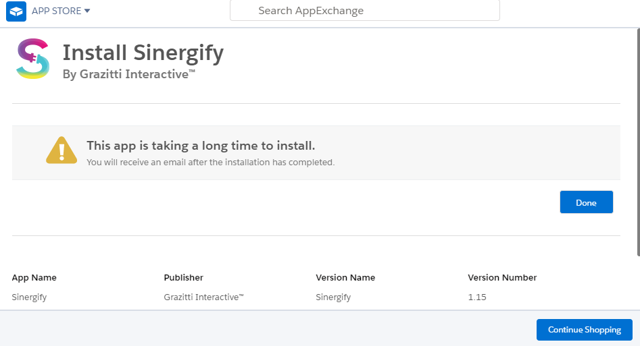Image resolution: width=640 pixels, height=346 pixels.
Task: Click the Continue Shopping button
Action: pos(584,330)
